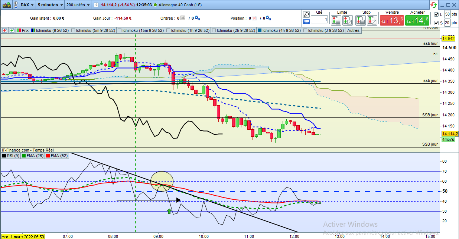Click second Stop order icon
The height and width of the screenshot is (239, 459).
coord(372,20)
